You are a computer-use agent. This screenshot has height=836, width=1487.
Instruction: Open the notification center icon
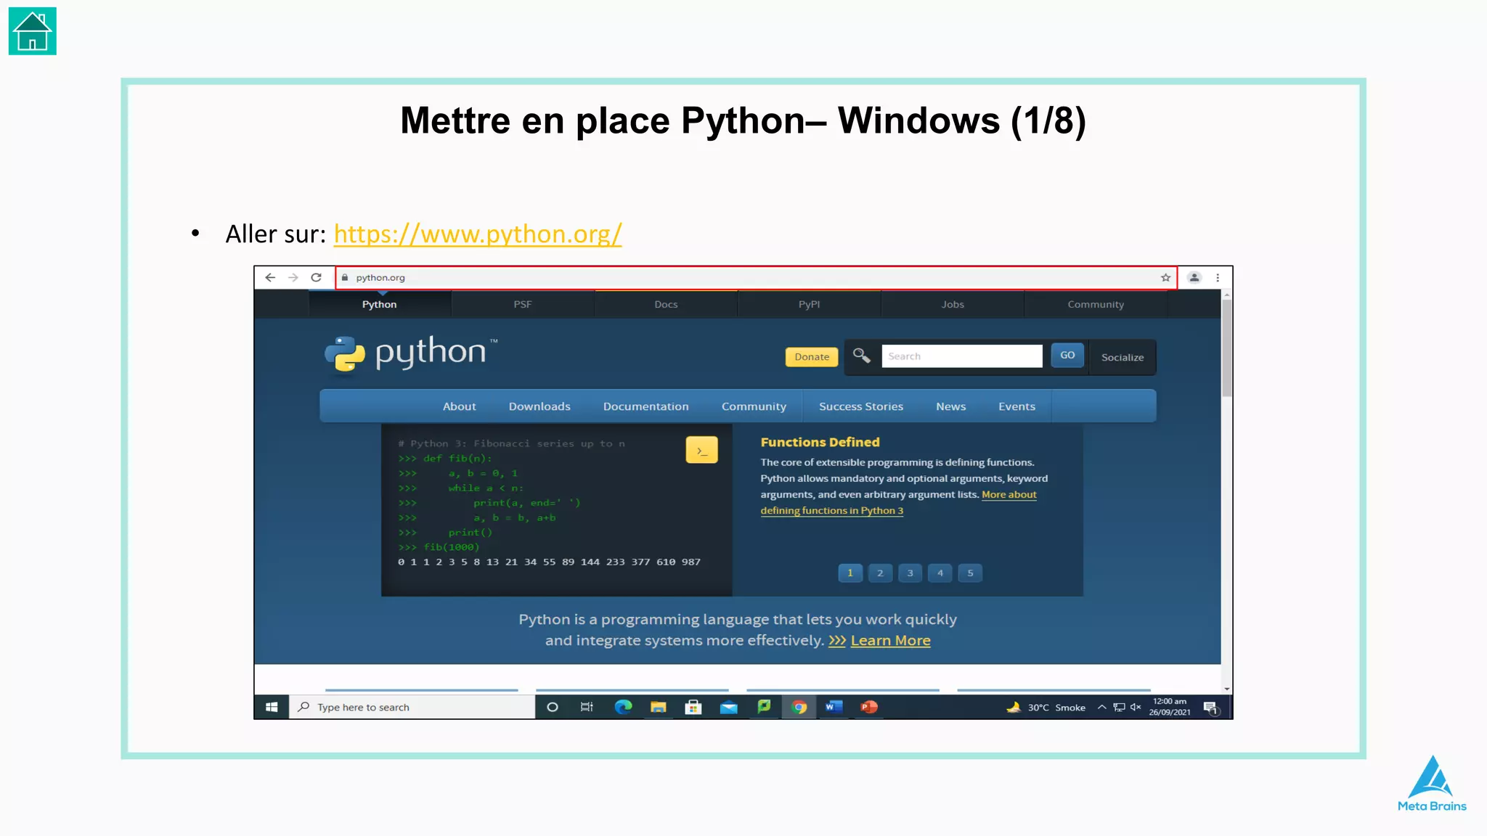tap(1210, 708)
